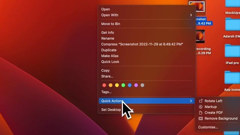Apply the red tag color

coord(104,85)
